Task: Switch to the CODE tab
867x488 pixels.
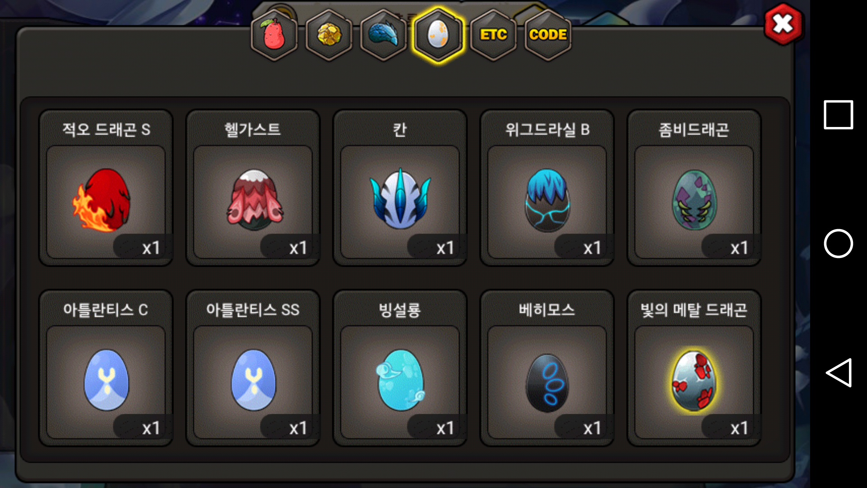Action: pyautogui.click(x=548, y=35)
